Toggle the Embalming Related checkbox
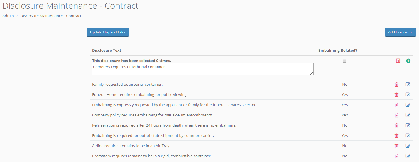 click(344, 61)
